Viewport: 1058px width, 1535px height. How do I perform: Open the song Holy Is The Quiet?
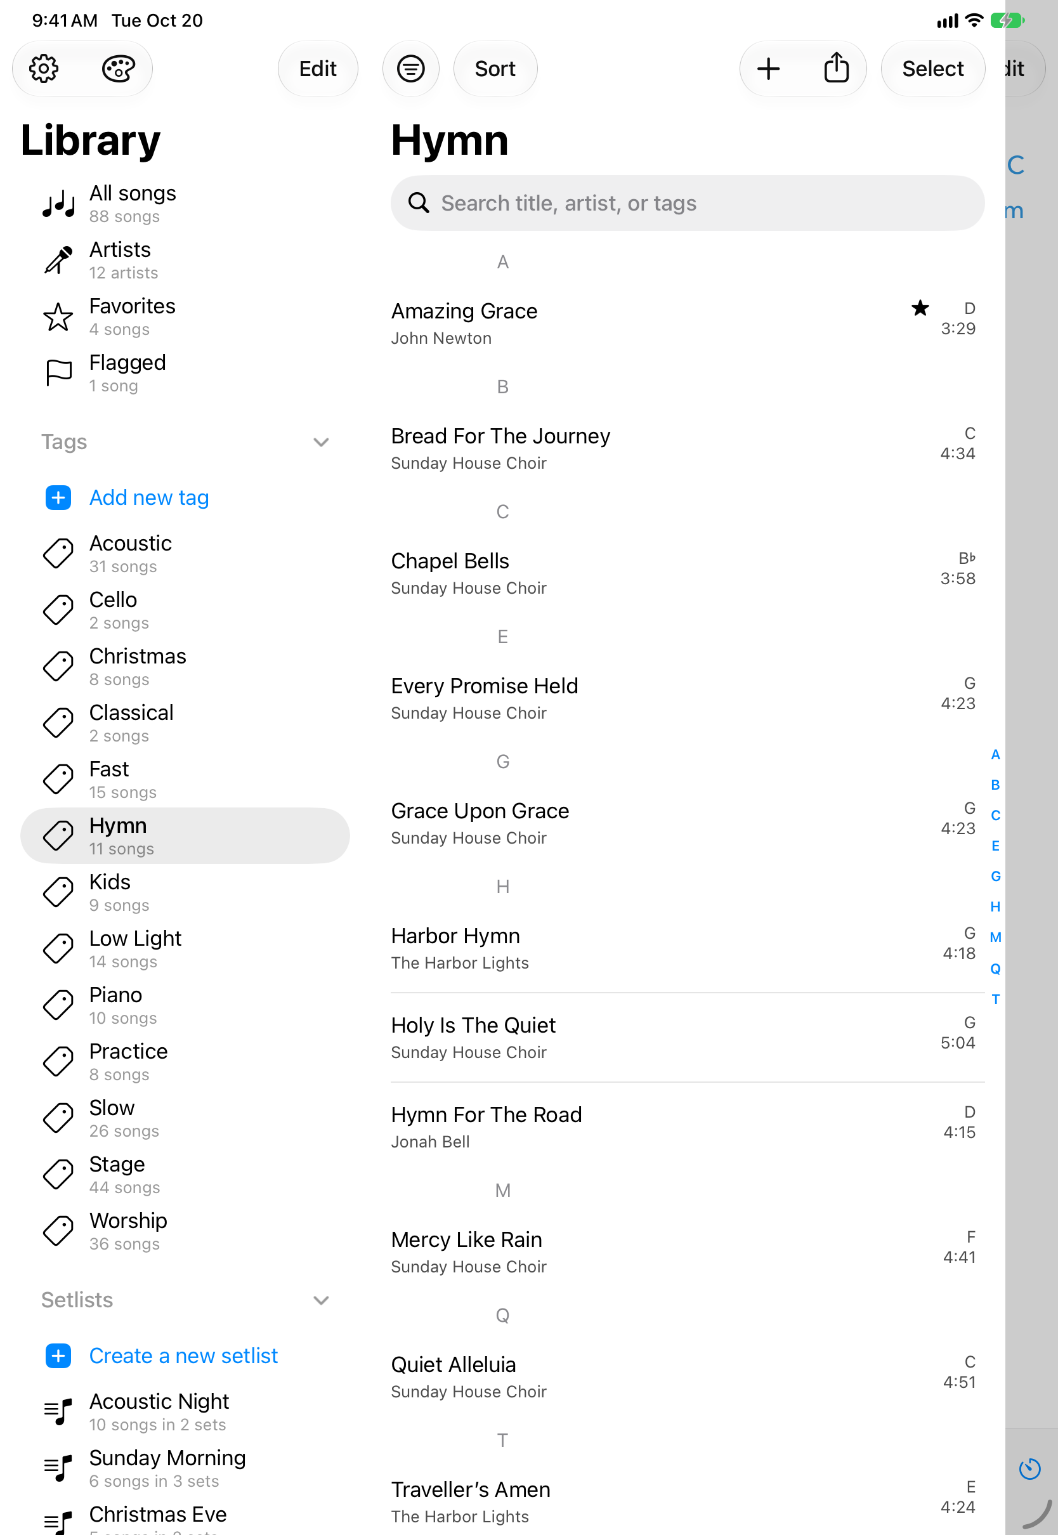pos(688,1038)
